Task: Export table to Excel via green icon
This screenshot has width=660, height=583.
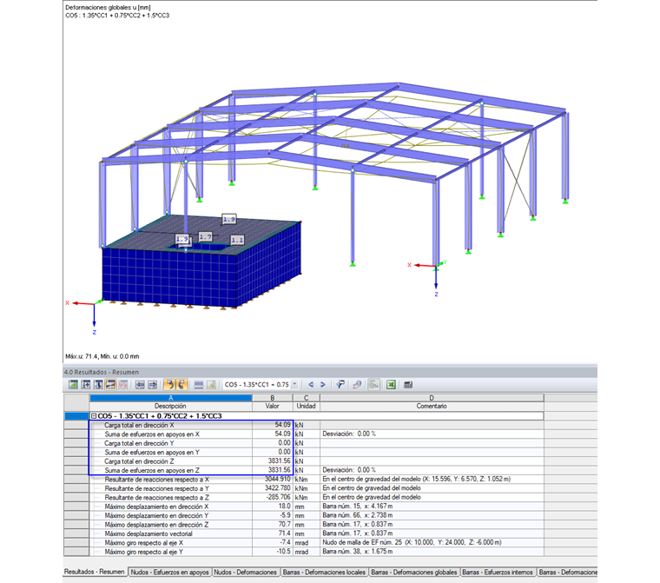Action: 391,384
